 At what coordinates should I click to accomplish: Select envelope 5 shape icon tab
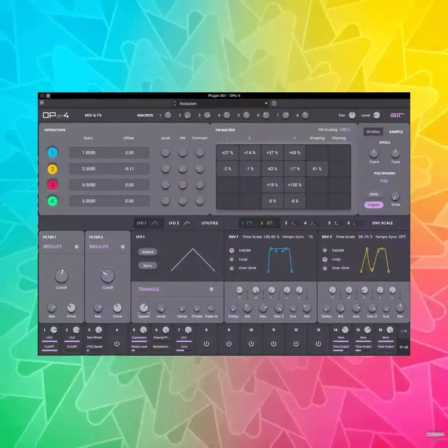[336, 223]
